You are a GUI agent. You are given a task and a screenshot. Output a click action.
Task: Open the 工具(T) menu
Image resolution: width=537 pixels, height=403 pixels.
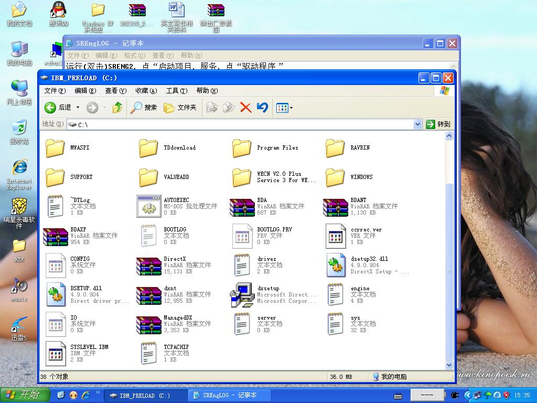tap(176, 91)
